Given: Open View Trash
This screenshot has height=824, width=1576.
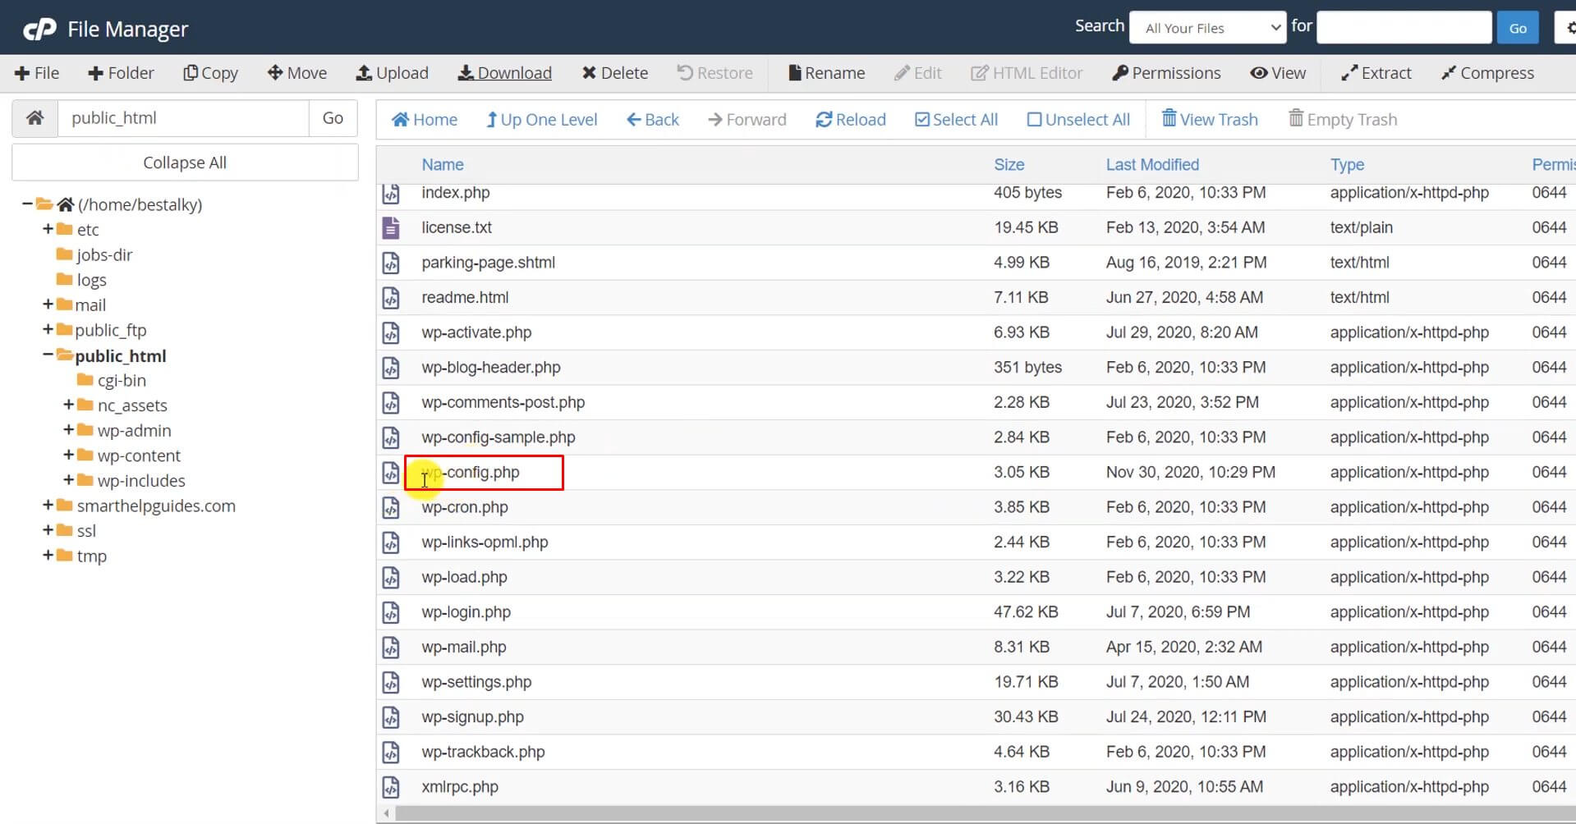Looking at the screenshot, I should 1210,120.
